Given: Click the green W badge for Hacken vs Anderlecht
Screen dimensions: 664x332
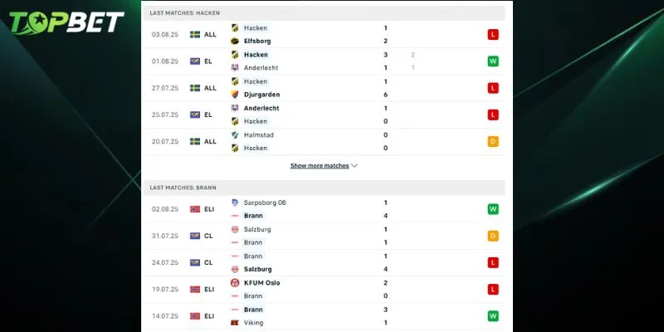Looking at the screenshot, I should point(493,61).
